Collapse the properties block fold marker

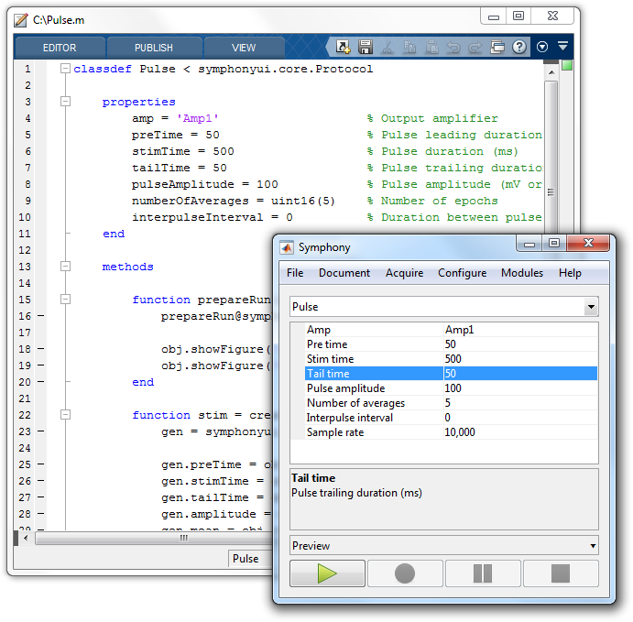64,102
